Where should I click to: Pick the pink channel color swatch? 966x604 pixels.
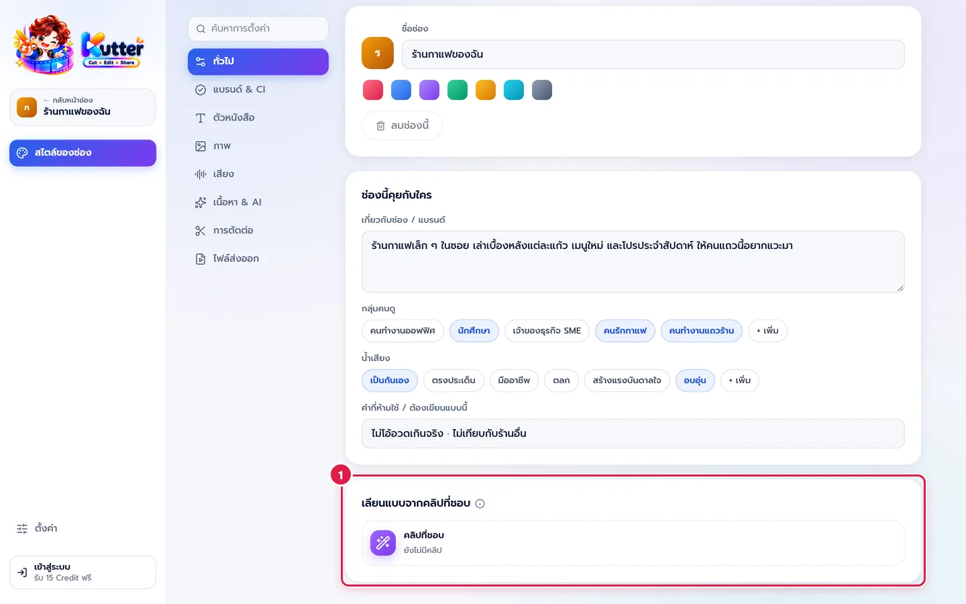[x=373, y=90]
